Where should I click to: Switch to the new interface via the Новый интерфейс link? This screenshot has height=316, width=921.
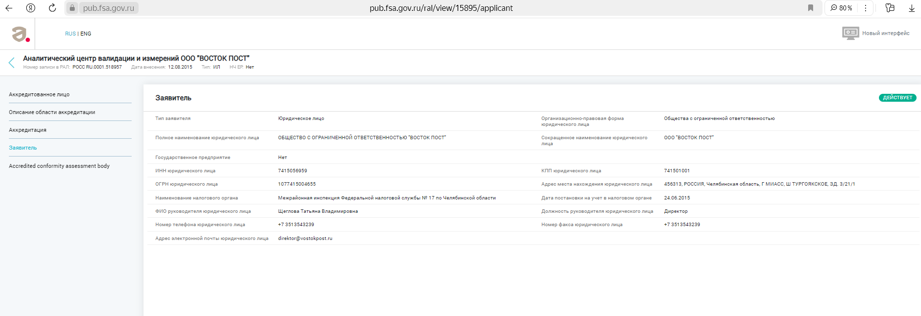pos(886,33)
